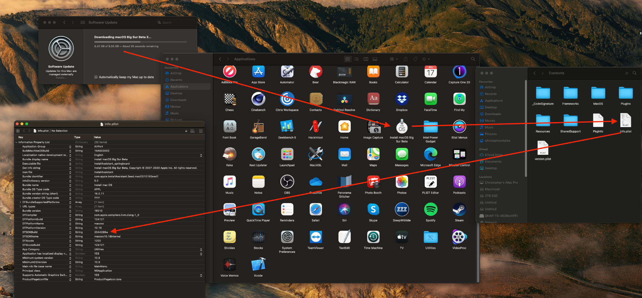Open the VideoProc app icon
The height and width of the screenshot is (298, 642).
coord(459,237)
